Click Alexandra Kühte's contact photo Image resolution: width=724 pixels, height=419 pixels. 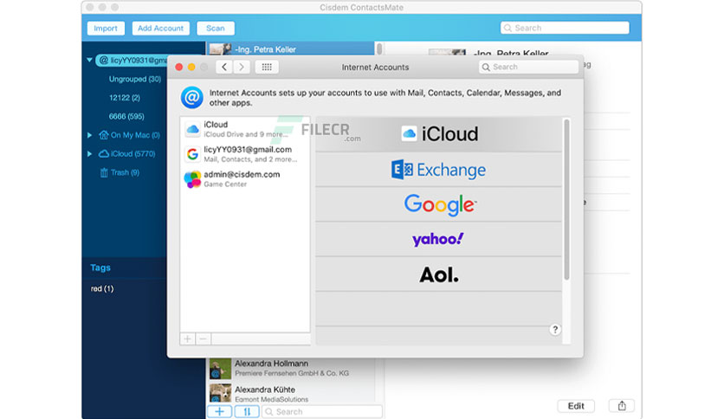pyautogui.click(x=220, y=393)
